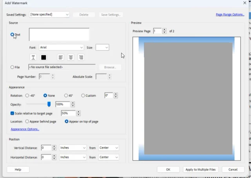
Task: Close the Add Watermark dialog
Action: pyautogui.click(x=245, y=3)
